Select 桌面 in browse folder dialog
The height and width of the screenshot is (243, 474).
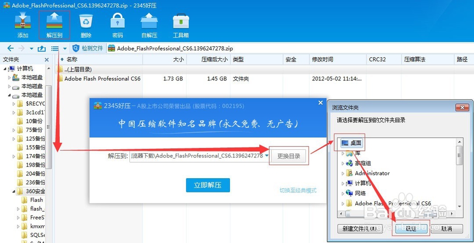[351, 143]
